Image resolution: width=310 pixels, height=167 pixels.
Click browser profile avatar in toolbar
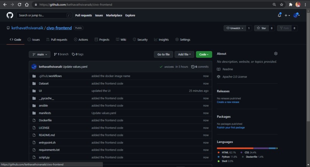(x=298, y=4)
